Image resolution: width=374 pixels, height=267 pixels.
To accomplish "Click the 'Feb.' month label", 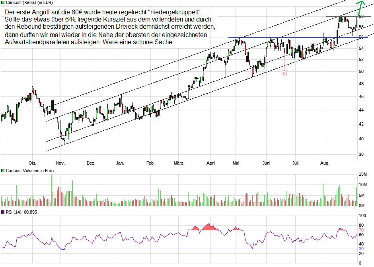I will [150, 163].
